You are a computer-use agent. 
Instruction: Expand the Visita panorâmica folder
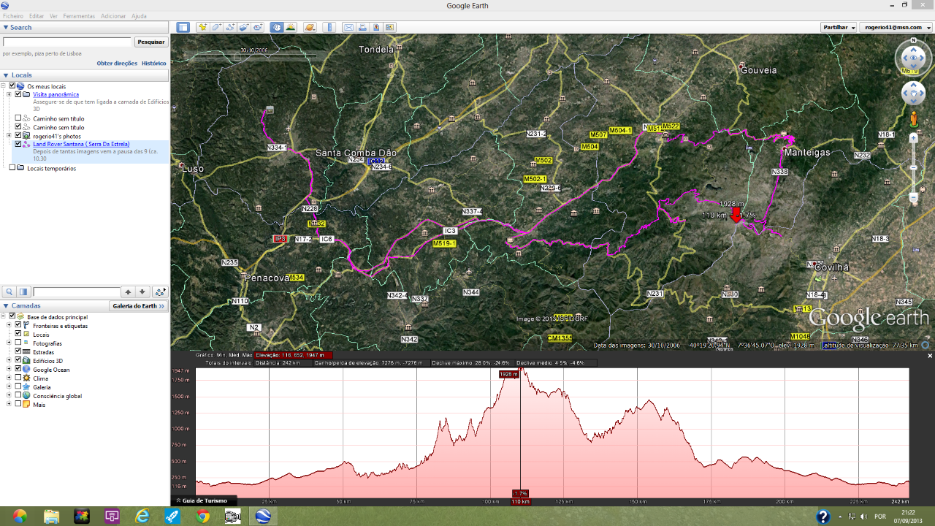pos(9,94)
